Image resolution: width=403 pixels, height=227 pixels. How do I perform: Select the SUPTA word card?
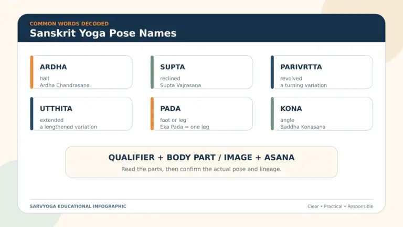point(201,72)
